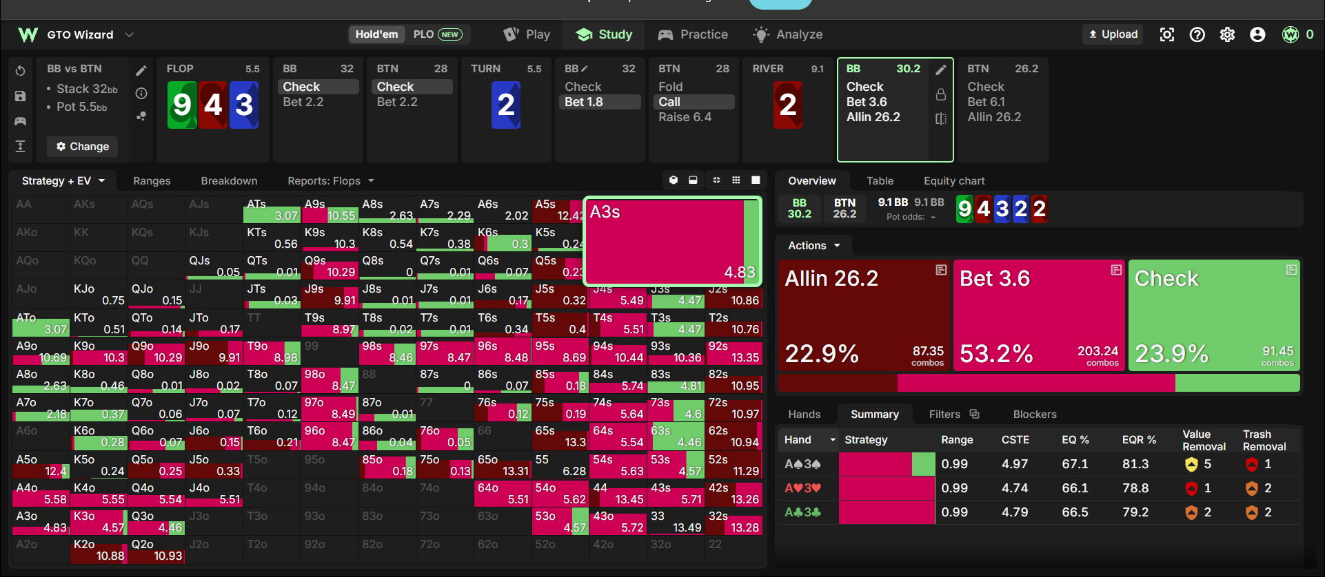Viewport: 1325px width, 577px height.
Task: Open the Blockers tab
Action: pos(1035,414)
